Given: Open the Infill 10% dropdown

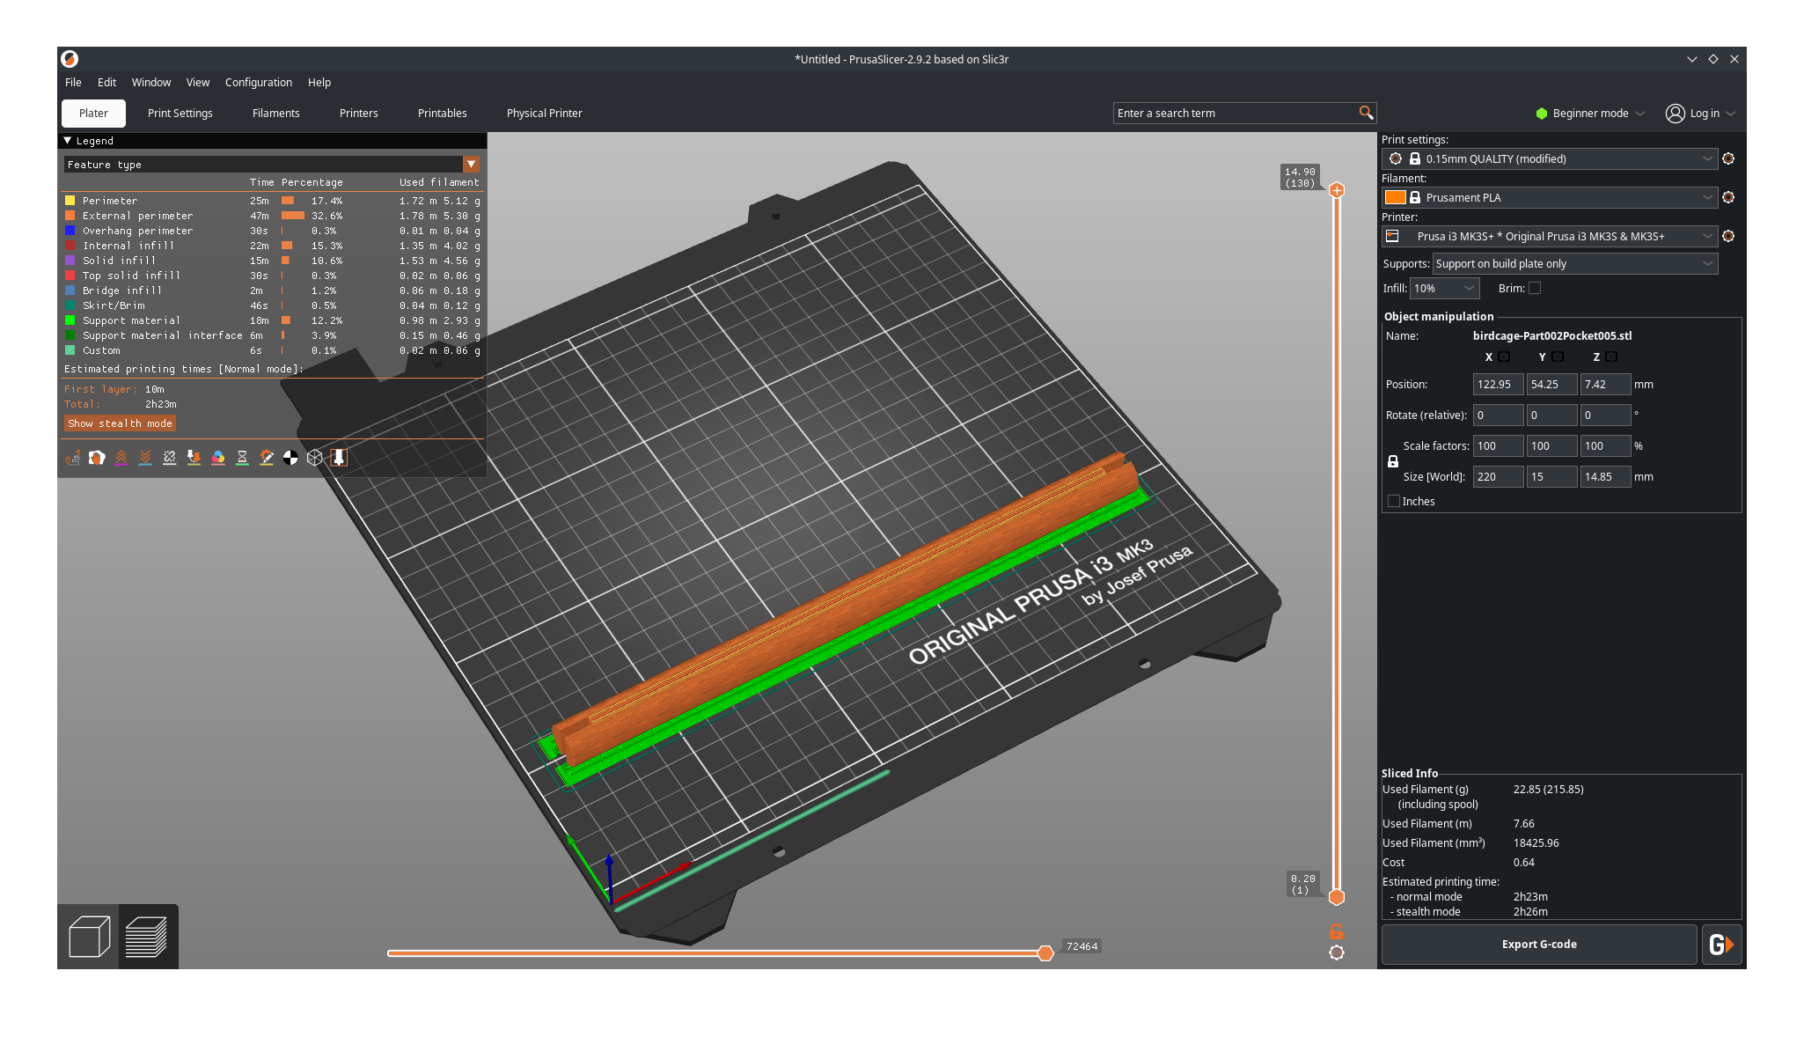Looking at the screenshot, I should (1444, 288).
